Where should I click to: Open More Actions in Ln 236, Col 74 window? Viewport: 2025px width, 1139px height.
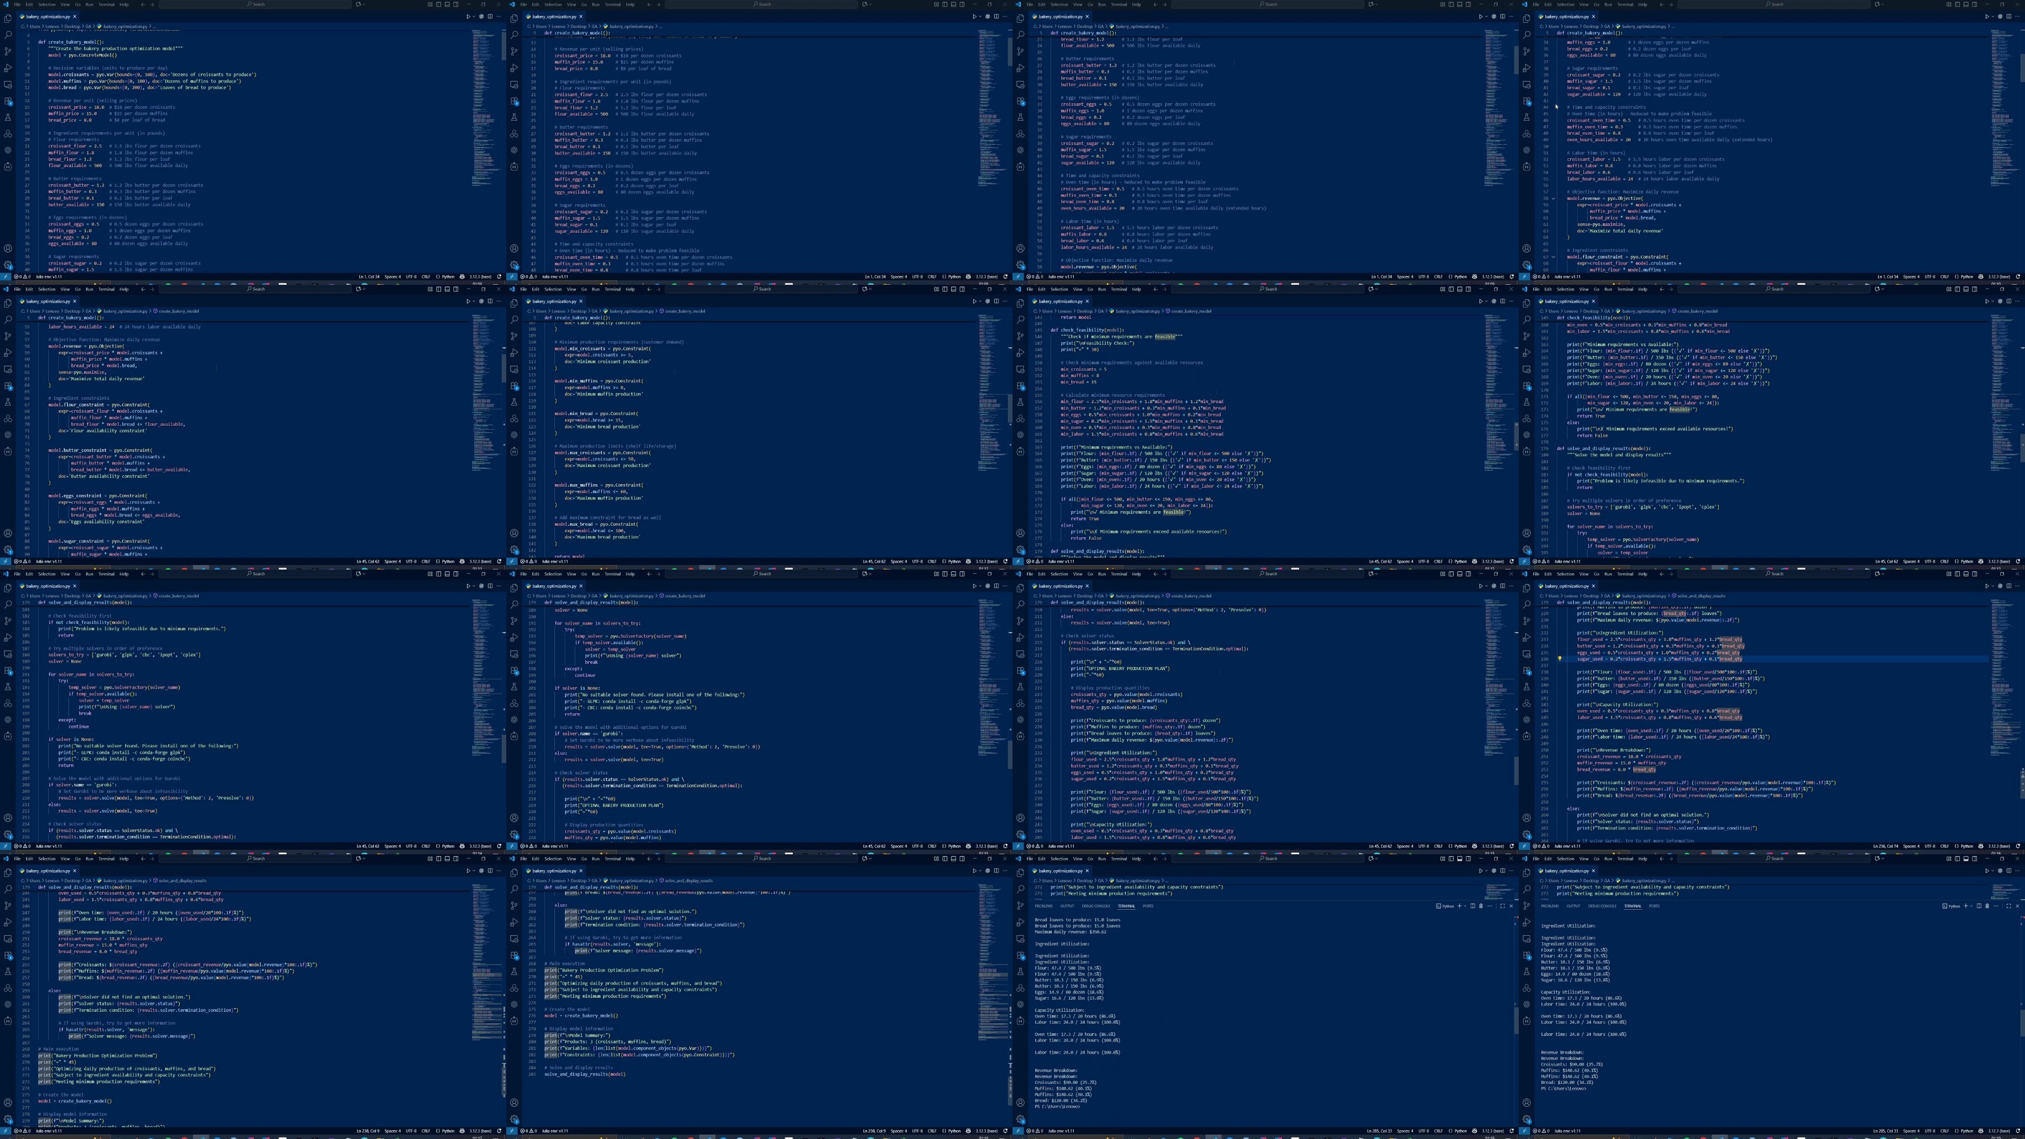pos(2018,587)
